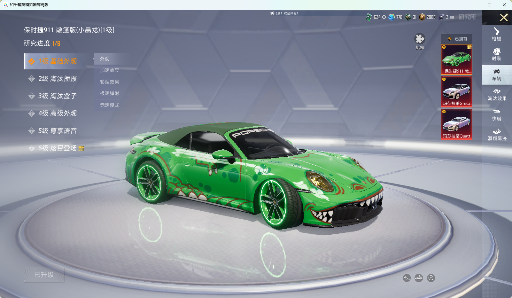
Task: Click the green round token icon
Action: pos(408,17)
